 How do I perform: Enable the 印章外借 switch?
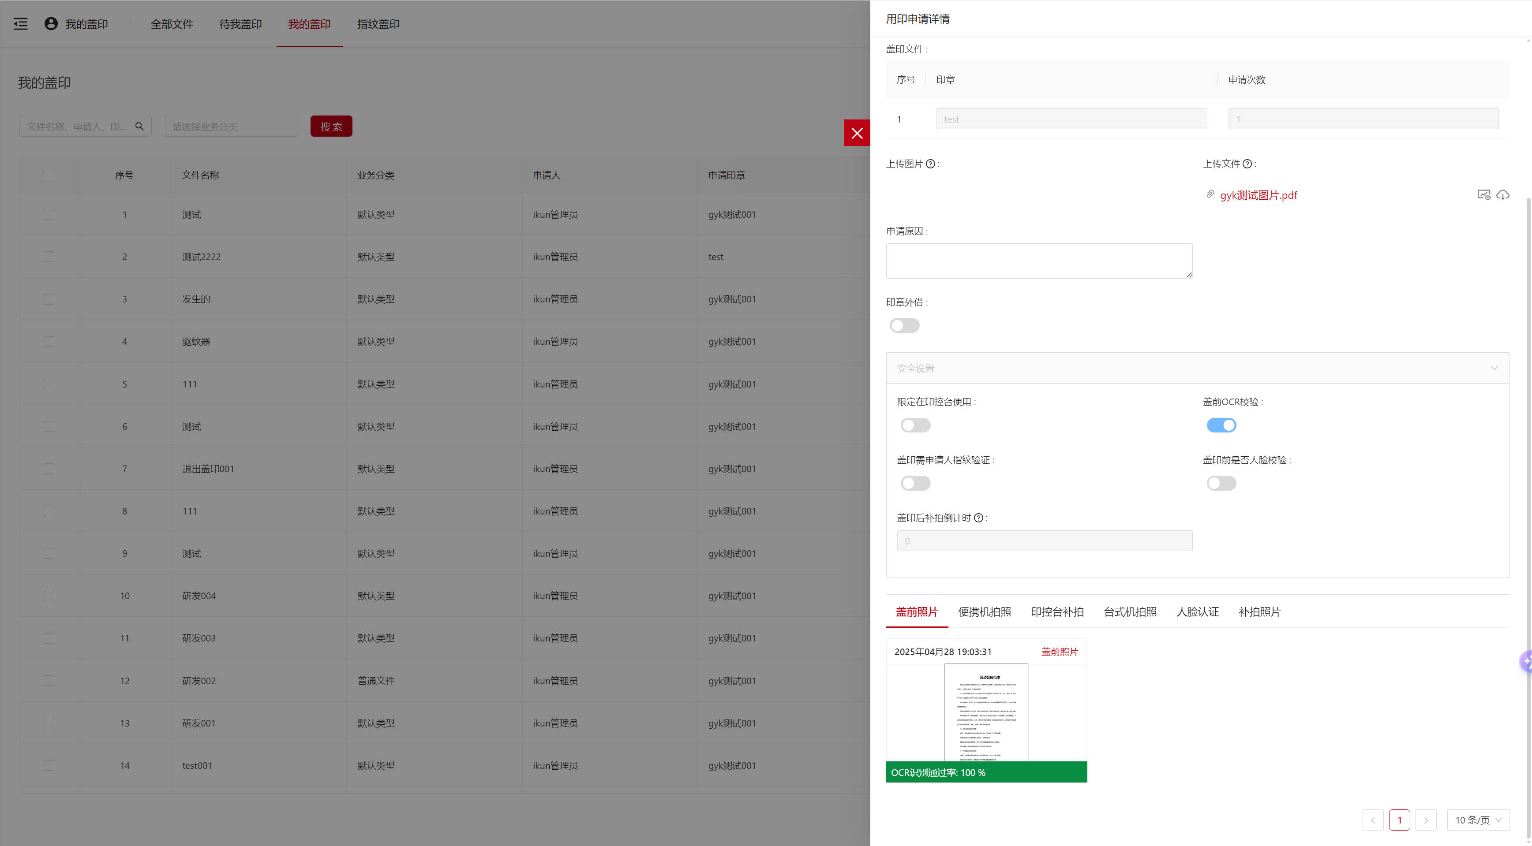904,325
